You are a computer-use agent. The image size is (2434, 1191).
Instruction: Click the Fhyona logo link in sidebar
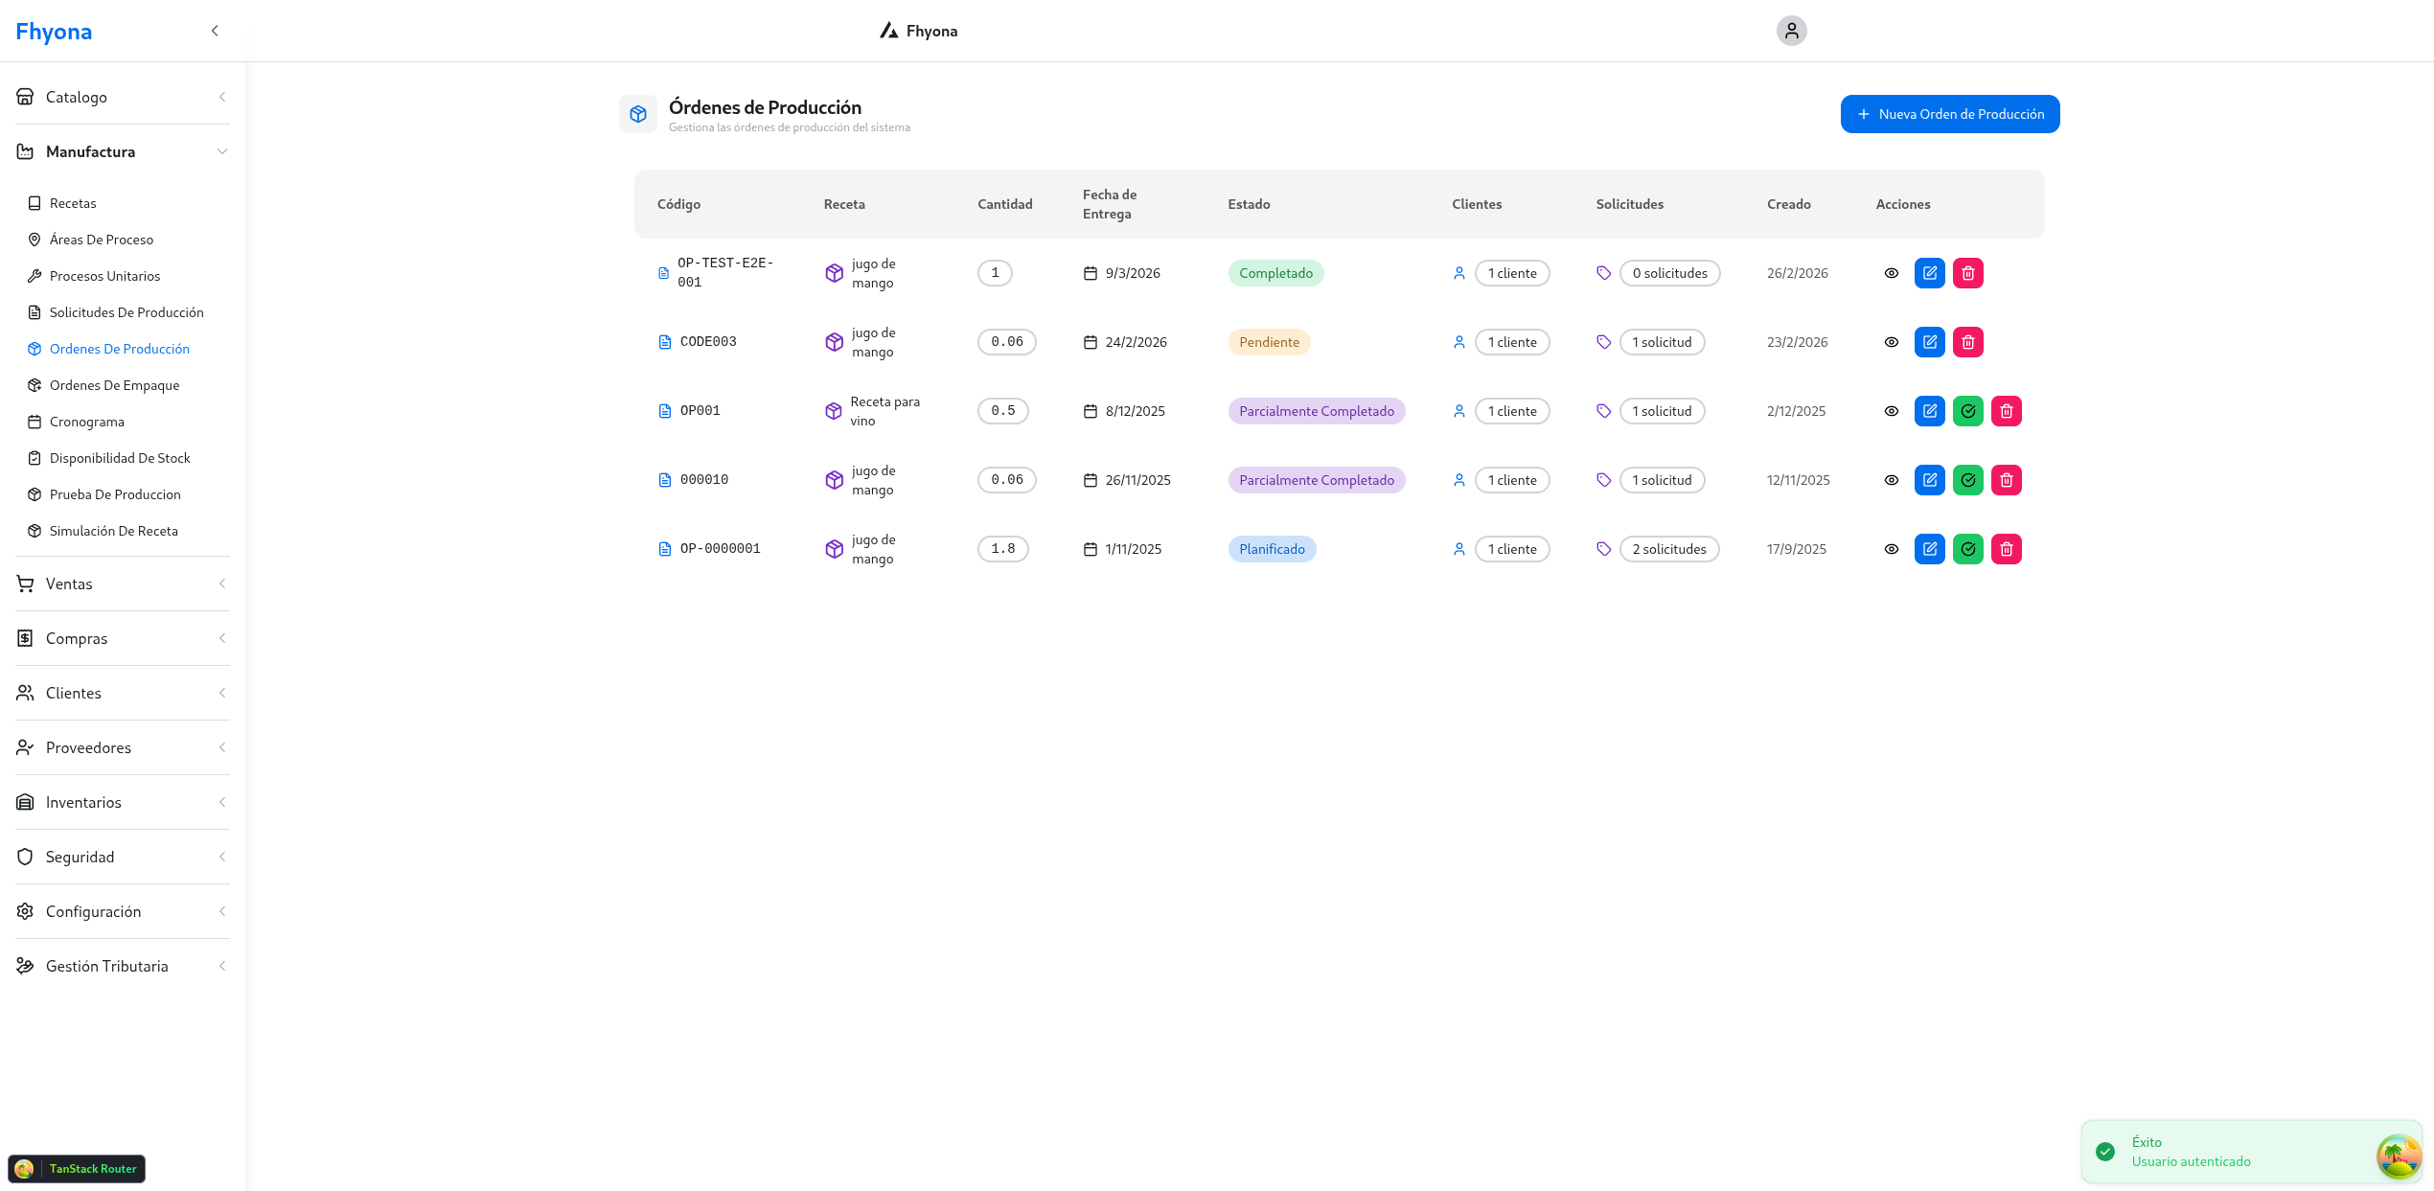click(x=54, y=32)
